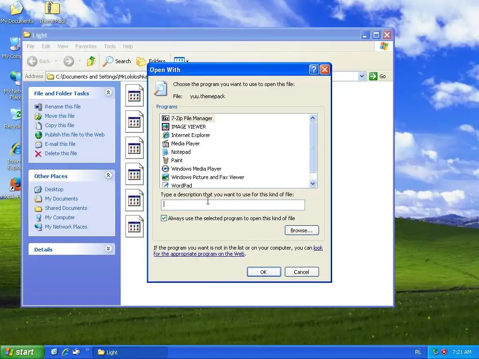Viewport: 479px width, 359px height.
Task: Open My Documents in Other Places
Action: 61,199
